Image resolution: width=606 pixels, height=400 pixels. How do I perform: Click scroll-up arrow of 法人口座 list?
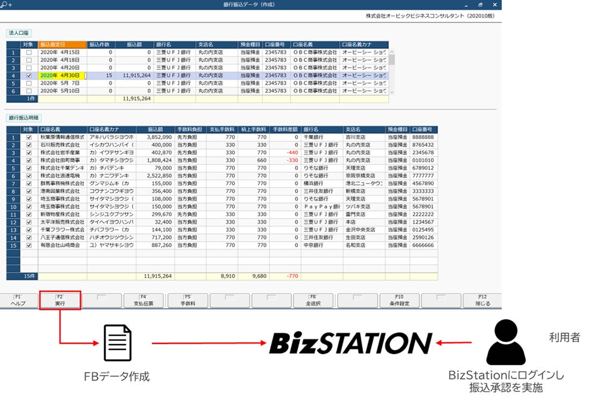tap(392, 51)
